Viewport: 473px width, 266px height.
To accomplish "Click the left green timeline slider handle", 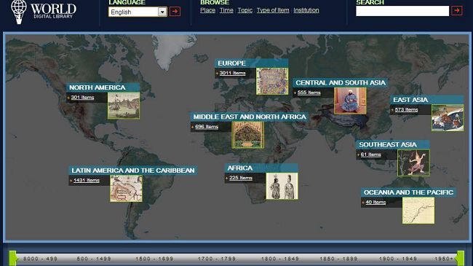I will coord(13,259).
